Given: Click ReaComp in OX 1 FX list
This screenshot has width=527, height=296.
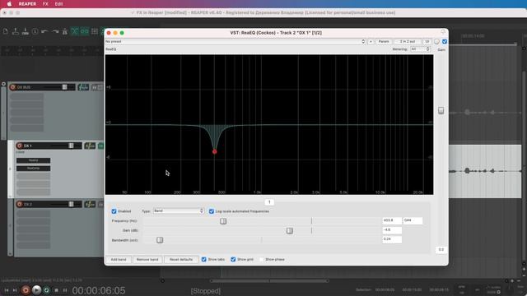Looking at the screenshot, I should (x=33, y=168).
